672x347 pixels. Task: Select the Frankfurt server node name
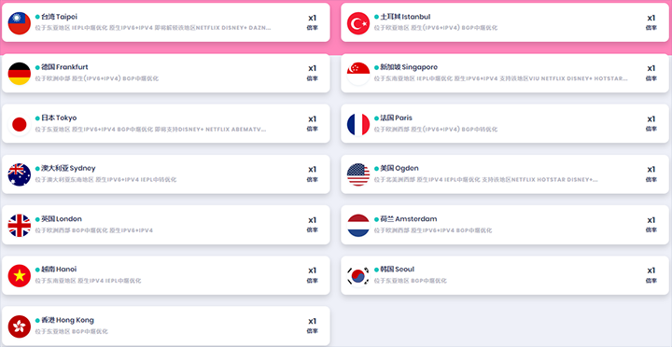click(x=64, y=67)
